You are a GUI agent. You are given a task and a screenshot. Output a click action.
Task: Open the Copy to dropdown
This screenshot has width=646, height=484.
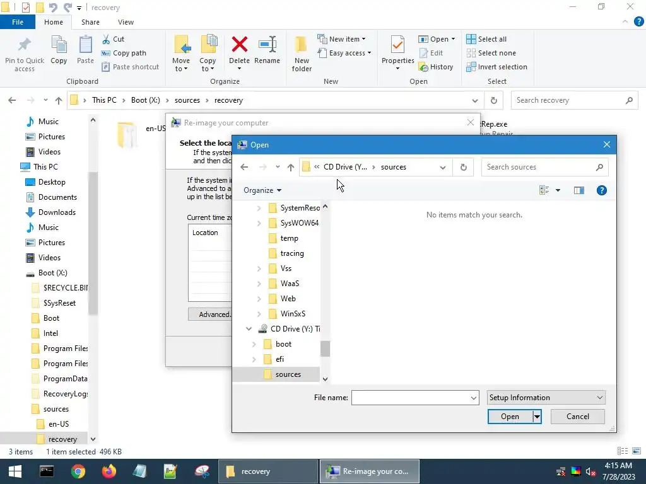207,65
